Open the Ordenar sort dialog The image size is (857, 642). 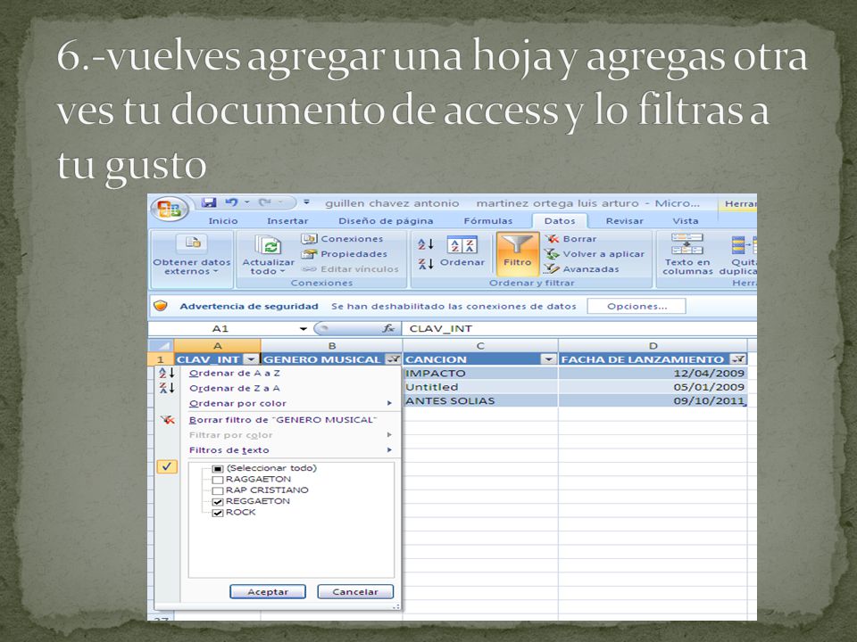462,251
